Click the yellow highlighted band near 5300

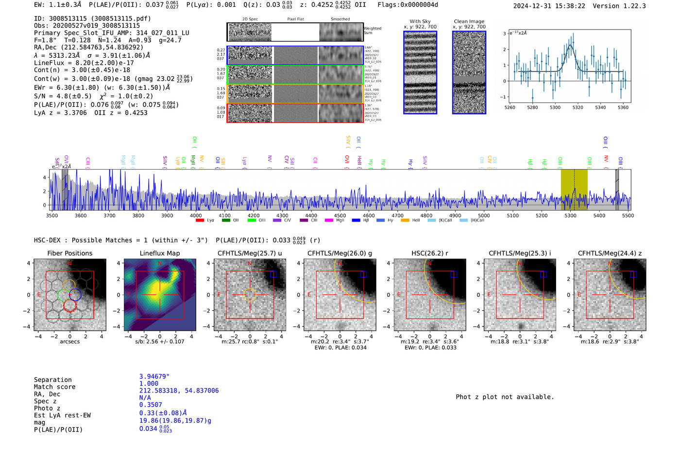574,189
